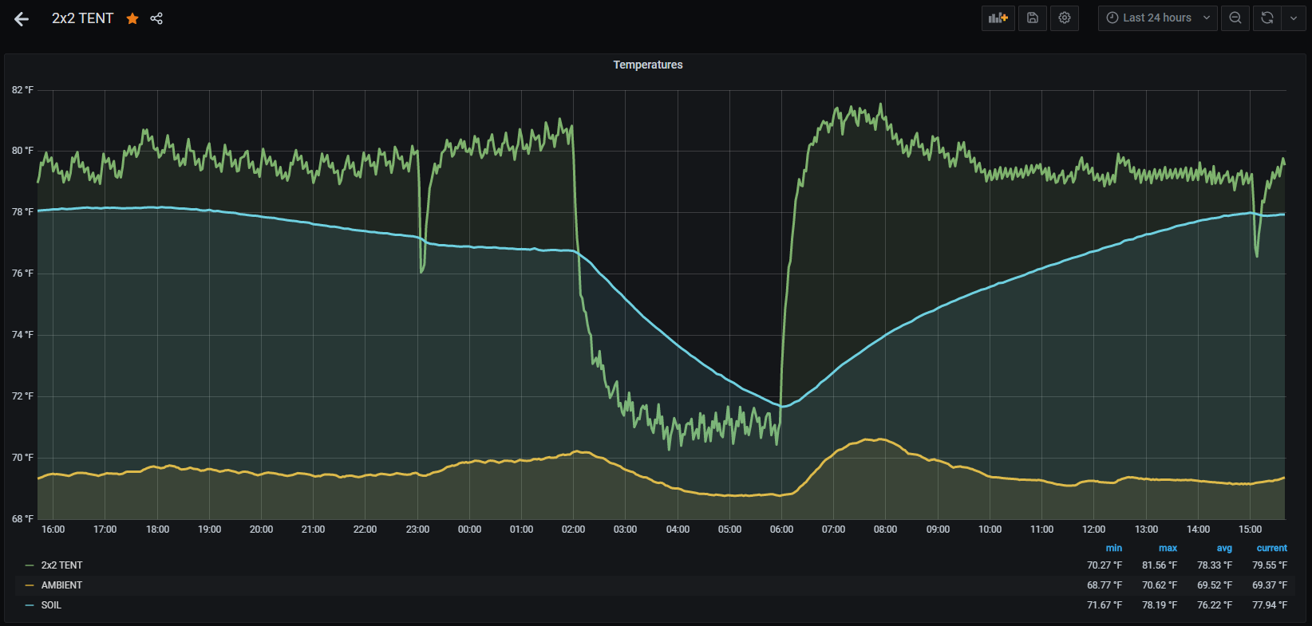Click the AMBIENT current value 69.37 °F
This screenshot has height=626, width=1312.
coord(1270,585)
